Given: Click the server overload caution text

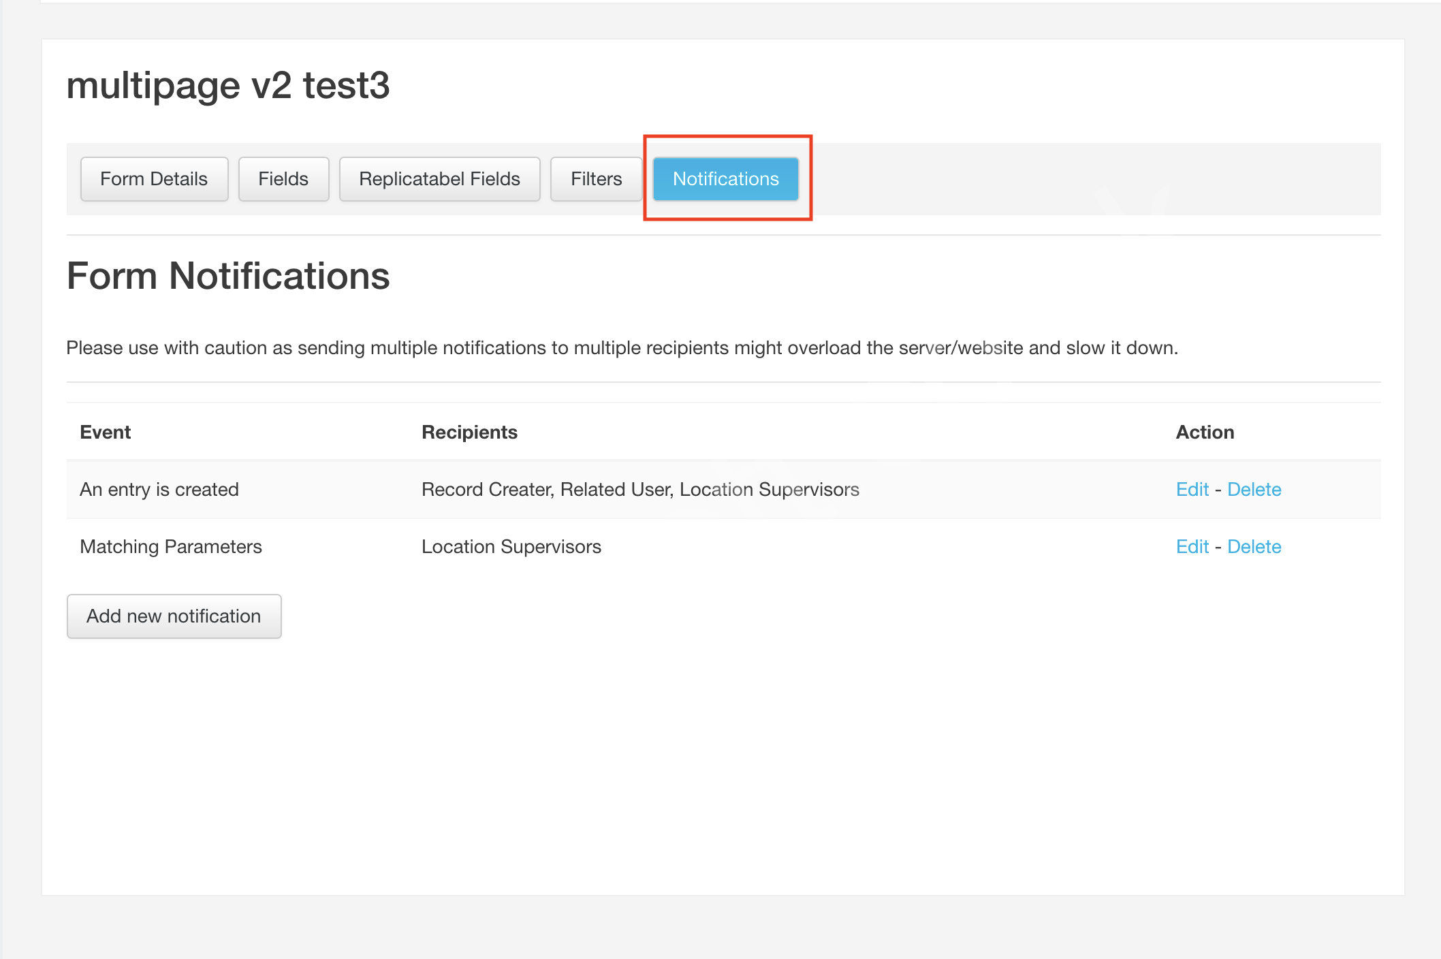Looking at the screenshot, I should pyautogui.click(x=622, y=348).
